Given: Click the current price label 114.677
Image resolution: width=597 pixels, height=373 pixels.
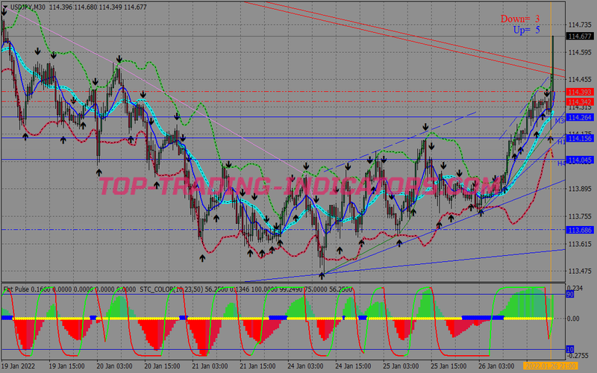Looking at the screenshot, I should coord(580,36).
